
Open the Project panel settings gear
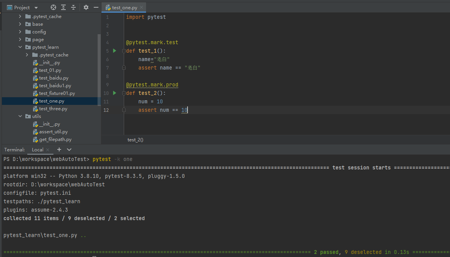[86, 7]
